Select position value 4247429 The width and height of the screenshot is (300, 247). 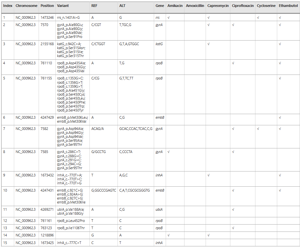click(x=47, y=117)
